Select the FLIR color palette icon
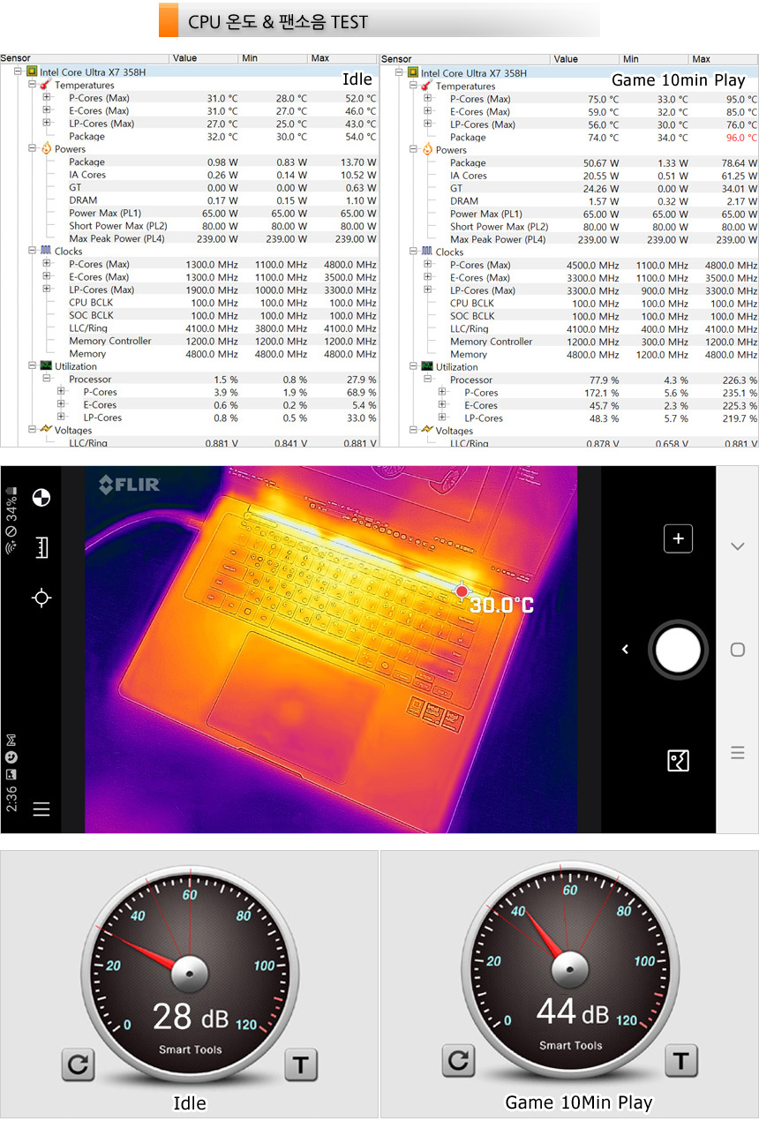The height and width of the screenshot is (1121, 759). click(x=41, y=498)
